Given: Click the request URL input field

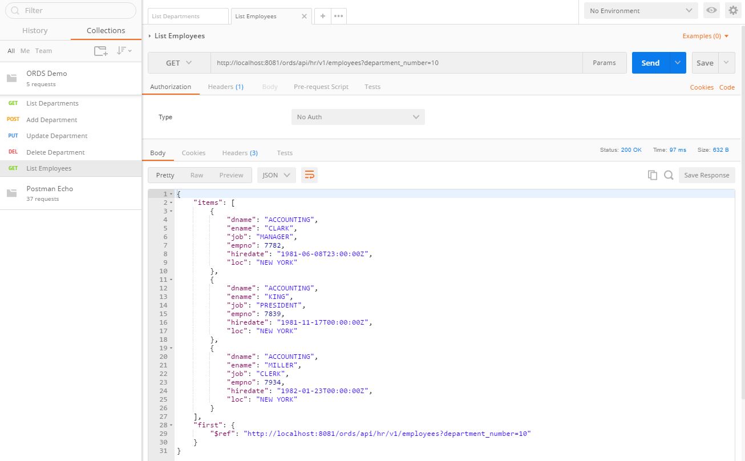Looking at the screenshot, I should (x=396, y=63).
